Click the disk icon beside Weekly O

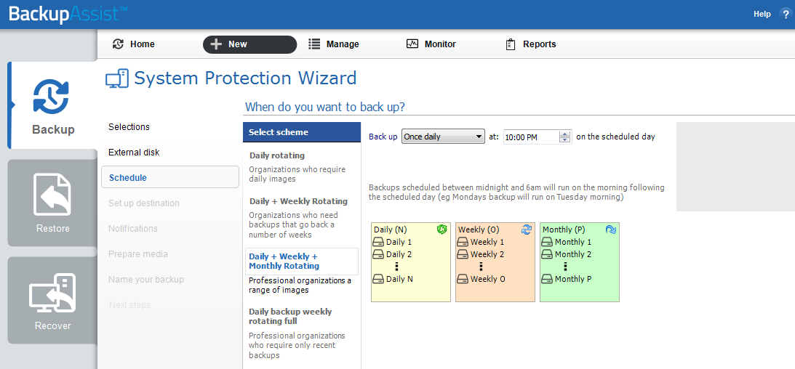[463, 278]
